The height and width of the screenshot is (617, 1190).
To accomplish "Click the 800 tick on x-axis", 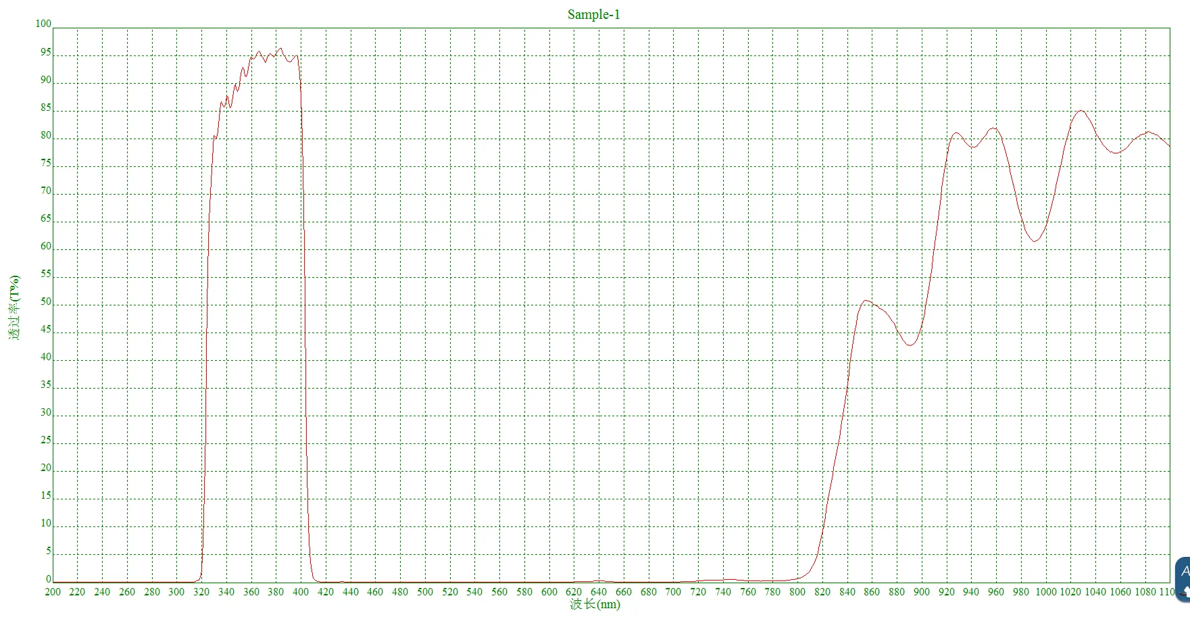I will tap(797, 592).
